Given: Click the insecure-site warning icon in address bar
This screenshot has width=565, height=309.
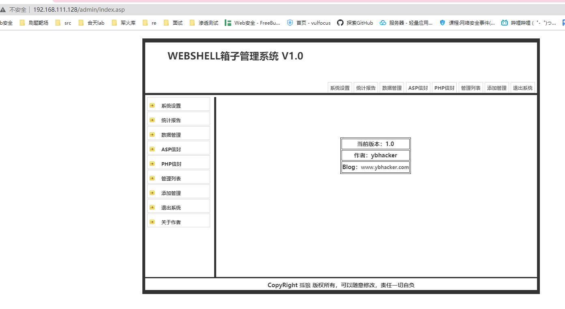Looking at the screenshot, I should (3, 10).
